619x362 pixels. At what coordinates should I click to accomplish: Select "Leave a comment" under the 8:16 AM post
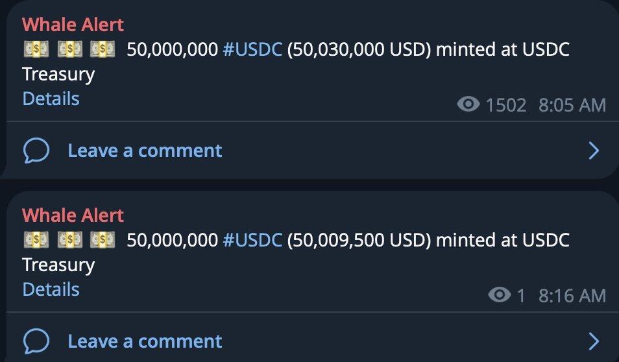pyautogui.click(x=145, y=341)
